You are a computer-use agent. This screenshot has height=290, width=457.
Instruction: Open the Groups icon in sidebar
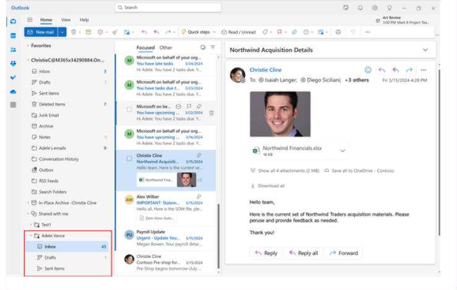click(x=13, y=63)
